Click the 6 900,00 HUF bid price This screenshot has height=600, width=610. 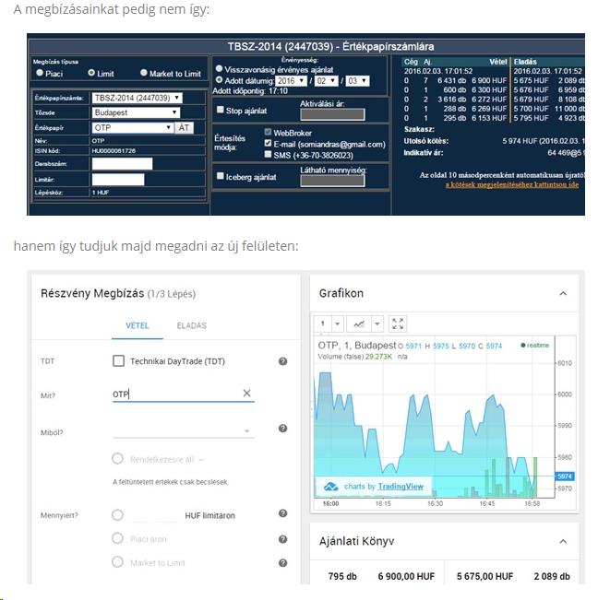point(406,576)
